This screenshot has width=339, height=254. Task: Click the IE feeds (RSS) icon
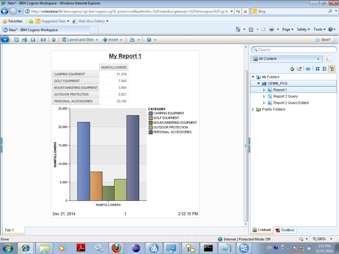[x=251, y=29]
